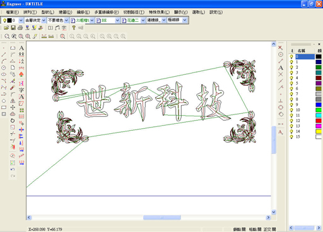323x232 pixels.
Task: Click the red swatch for layer 12
Action: pyautogui.click(x=319, y=121)
